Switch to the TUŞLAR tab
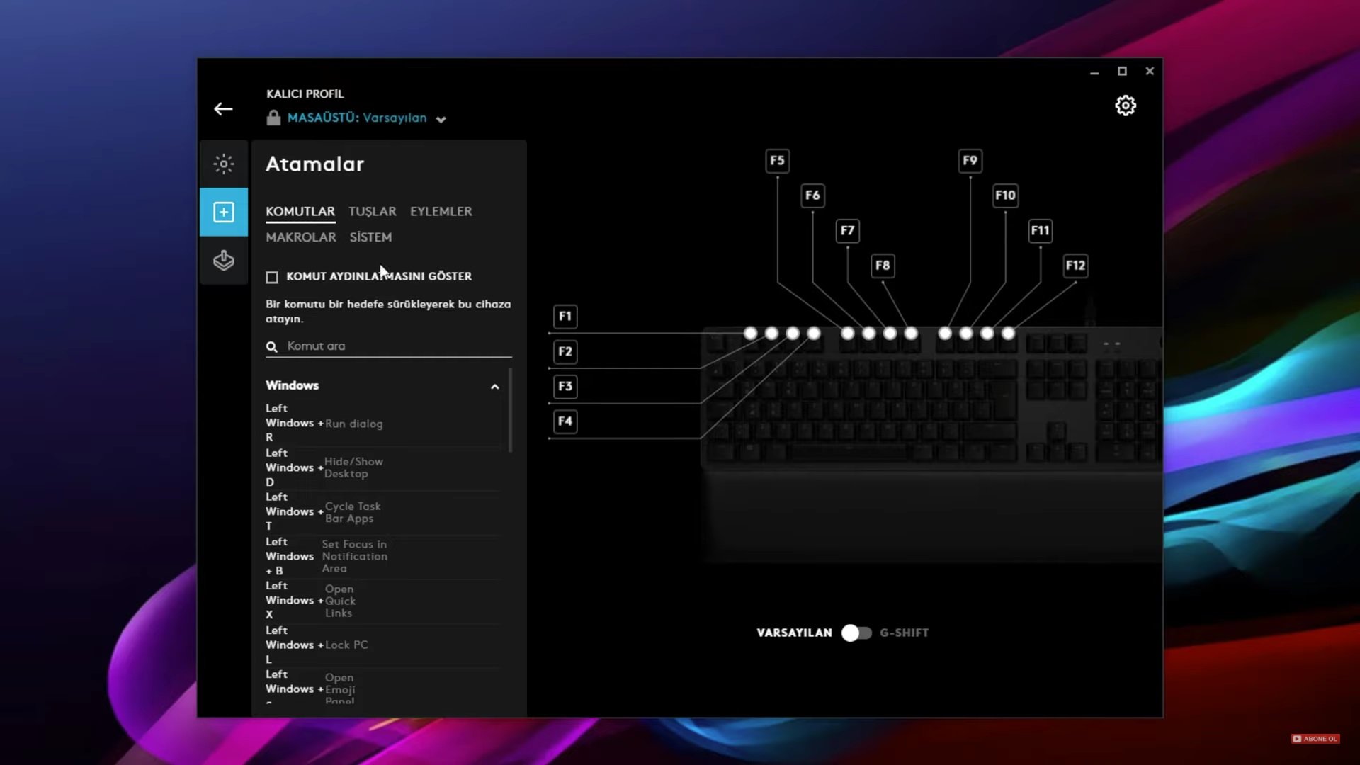Viewport: 1360px width, 765px height. tap(372, 211)
